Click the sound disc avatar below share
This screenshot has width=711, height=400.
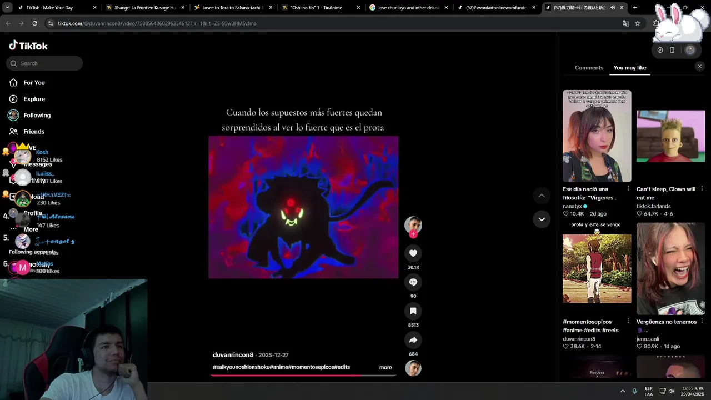click(x=413, y=368)
